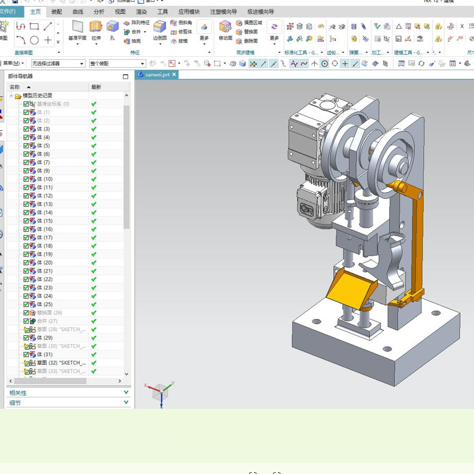Click the triangle icon in 建模工具 group

[x=399, y=27]
